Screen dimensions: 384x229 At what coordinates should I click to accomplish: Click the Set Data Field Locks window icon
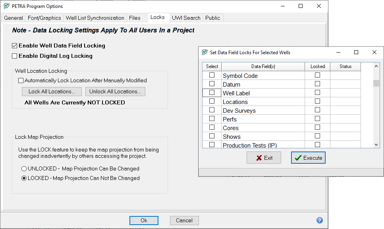pos(205,53)
